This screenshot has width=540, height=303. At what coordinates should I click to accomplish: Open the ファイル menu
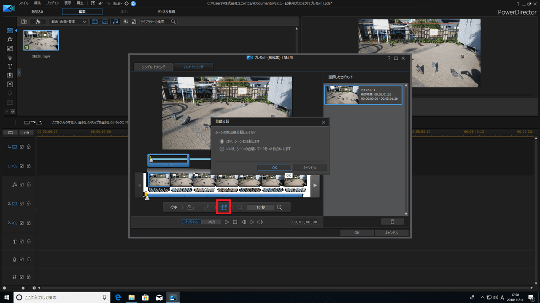(24, 3)
